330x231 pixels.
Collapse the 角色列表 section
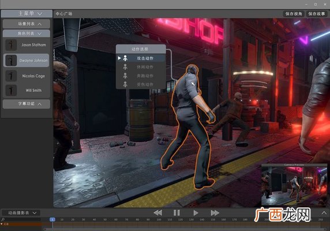coord(27,33)
